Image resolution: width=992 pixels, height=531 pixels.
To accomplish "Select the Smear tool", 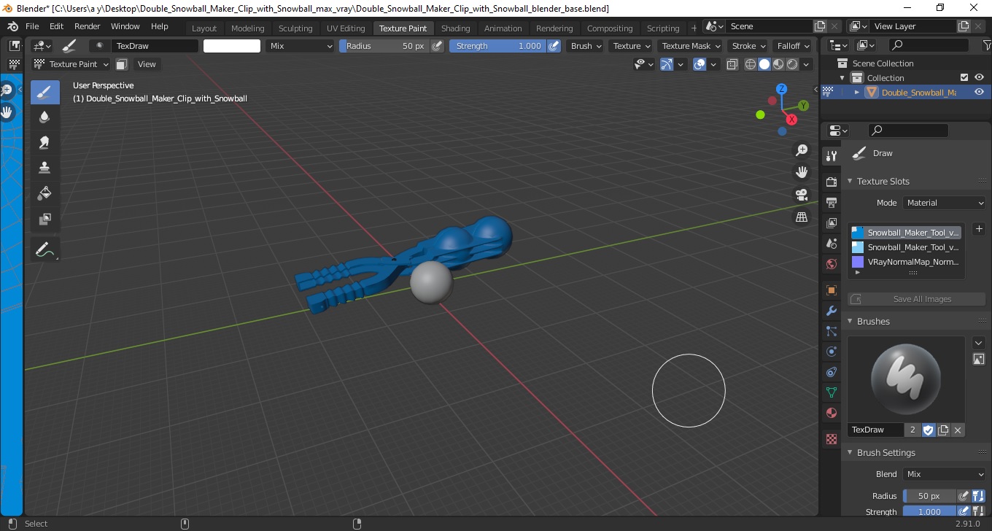I will tap(44, 142).
